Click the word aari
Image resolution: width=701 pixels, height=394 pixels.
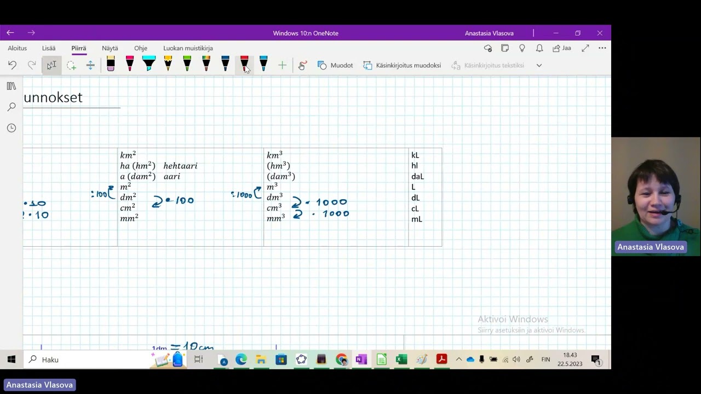(x=171, y=176)
